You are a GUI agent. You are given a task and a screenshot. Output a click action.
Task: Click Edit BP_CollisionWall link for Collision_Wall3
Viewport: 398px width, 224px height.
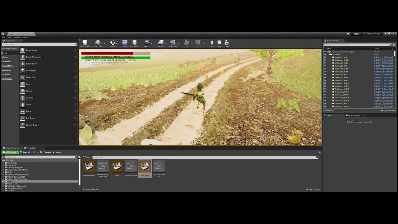pyautogui.click(x=384, y=63)
